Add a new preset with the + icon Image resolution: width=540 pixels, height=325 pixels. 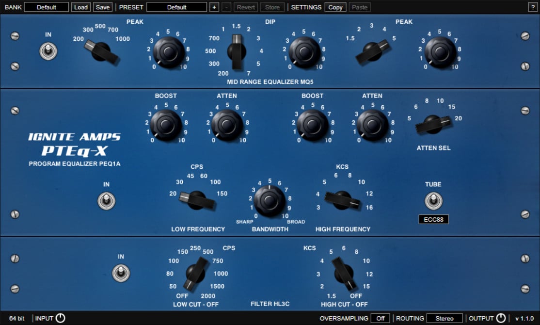(214, 7)
